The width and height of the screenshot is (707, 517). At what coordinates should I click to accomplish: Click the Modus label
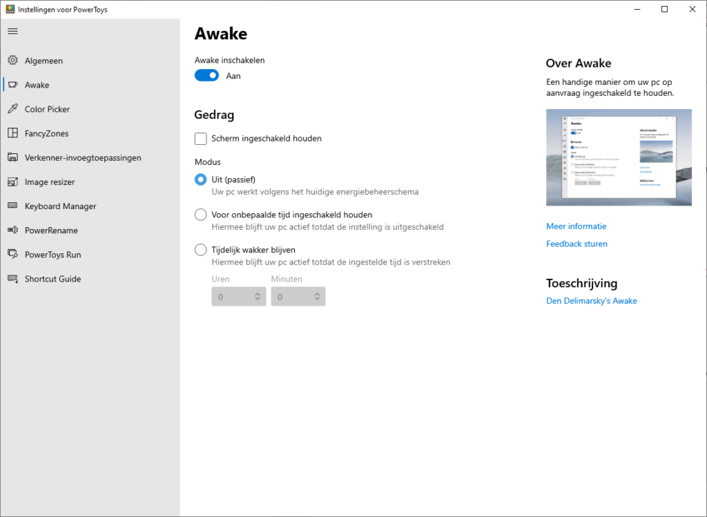click(x=208, y=162)
